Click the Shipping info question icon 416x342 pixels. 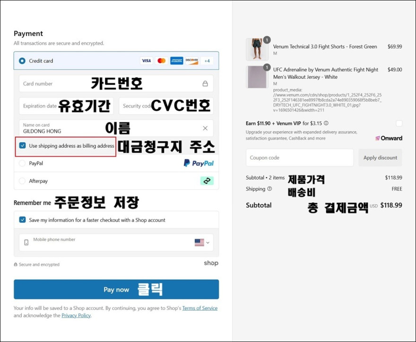pos(269,189)
